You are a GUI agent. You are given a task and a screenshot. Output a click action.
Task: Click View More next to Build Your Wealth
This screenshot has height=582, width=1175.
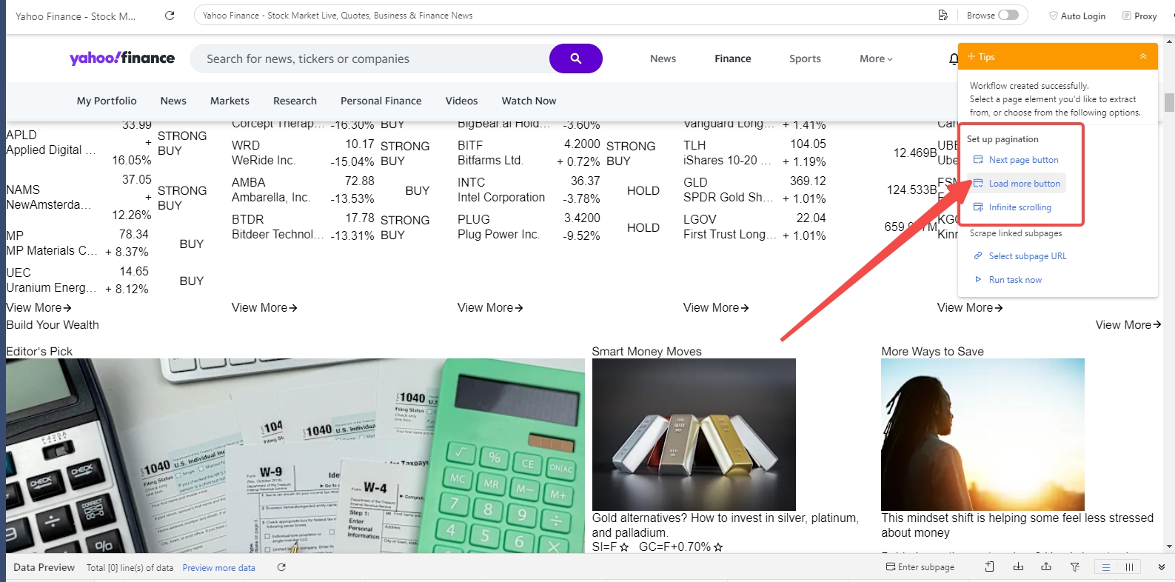point(1128,324)
